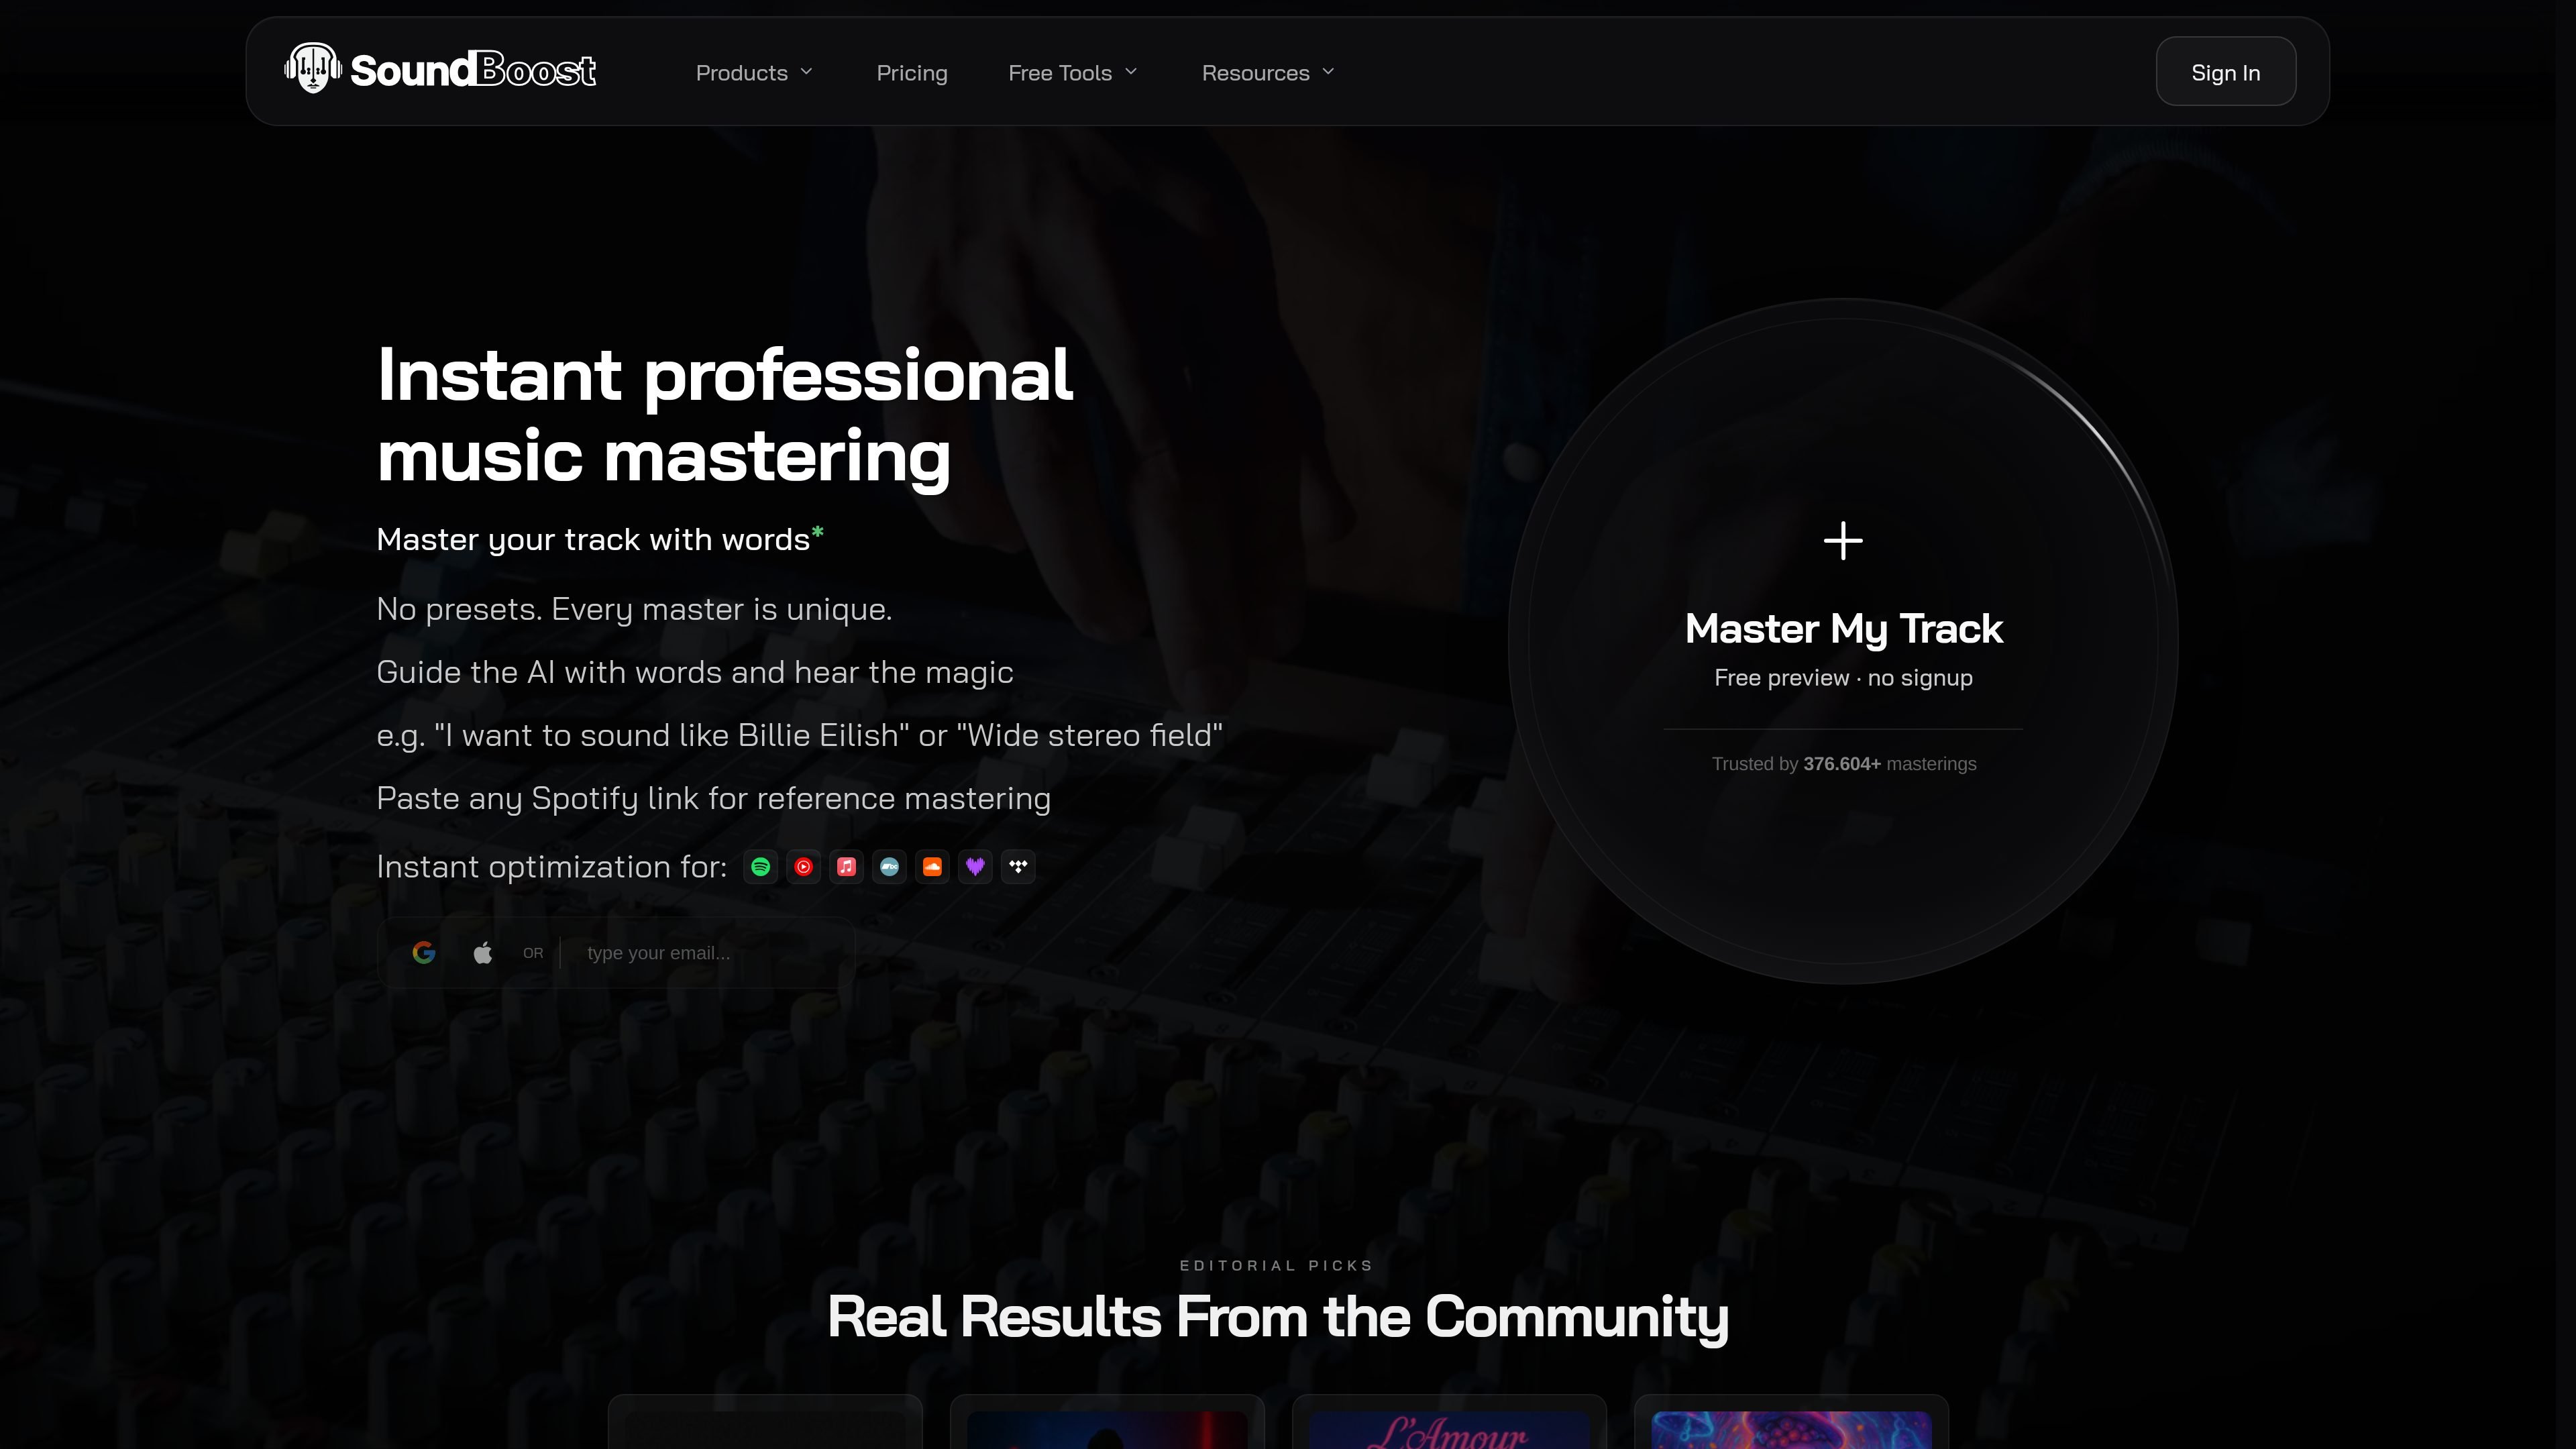Open the L'Amour community result card
The image size is (2576, 1449).
click(1449, 1422)
